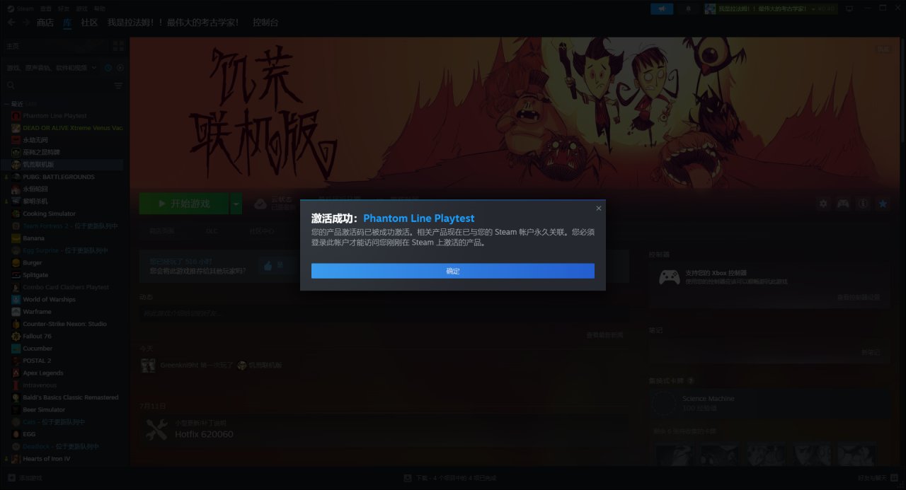
Task: Click the controller layout icon
Action: pos(843,204)
